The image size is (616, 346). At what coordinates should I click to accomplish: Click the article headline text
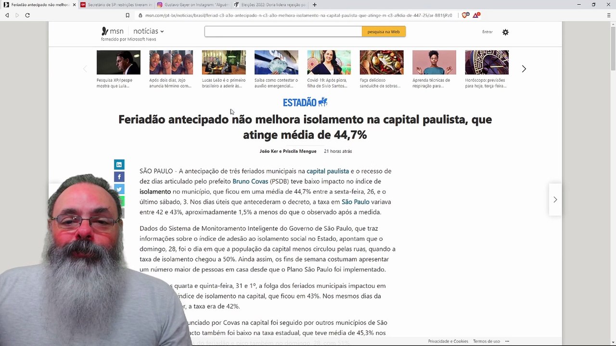coord(305,127)
